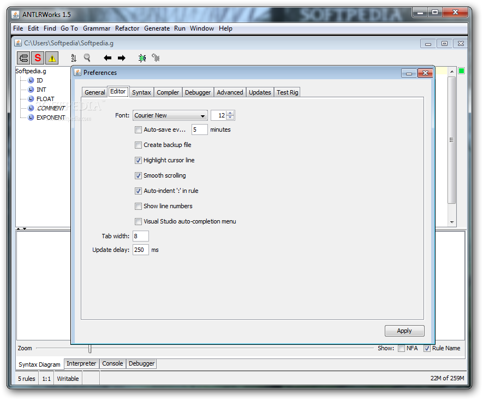
Task: Select the Debugger bottom tab
Action: click(142, 363)
